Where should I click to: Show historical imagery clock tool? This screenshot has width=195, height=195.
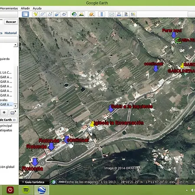tap(74, 14)
